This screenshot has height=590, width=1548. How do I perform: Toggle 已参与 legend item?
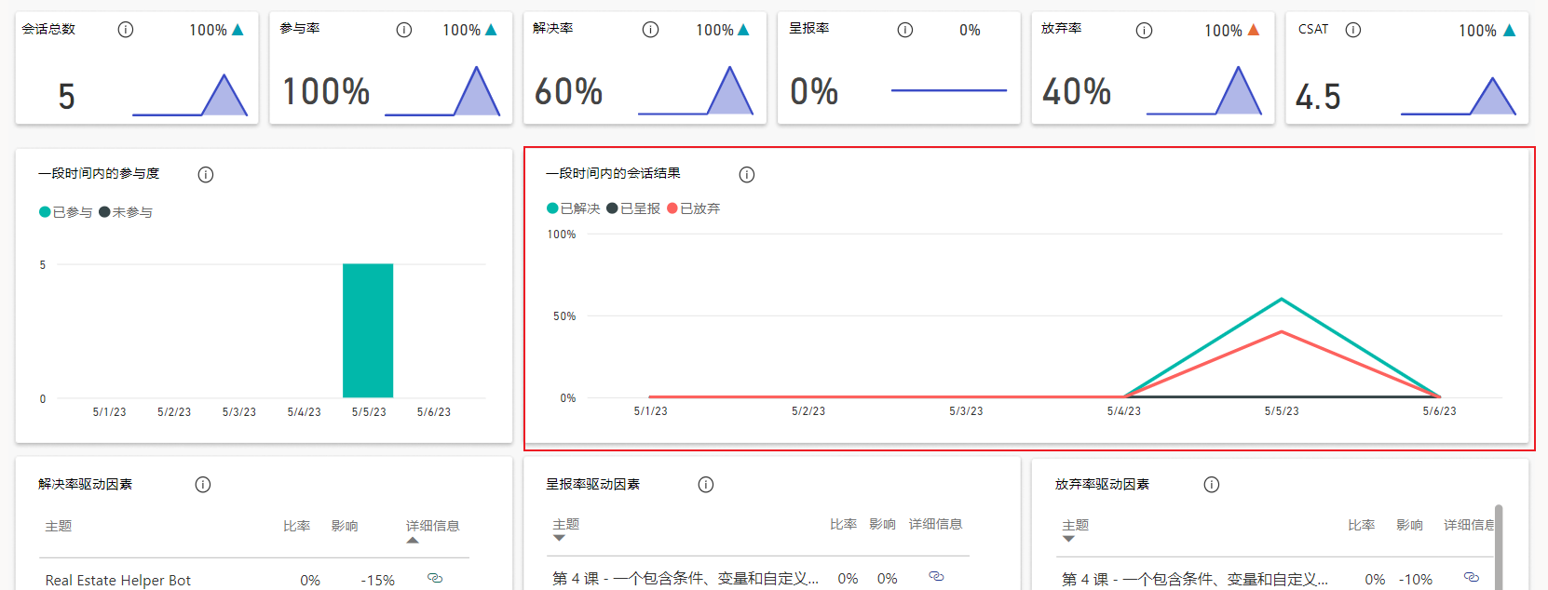click(66, 212)
